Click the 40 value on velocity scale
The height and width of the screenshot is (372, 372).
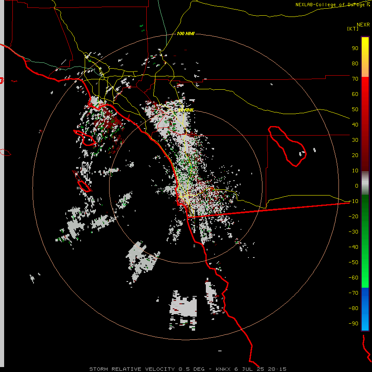[x=355, y=124]
